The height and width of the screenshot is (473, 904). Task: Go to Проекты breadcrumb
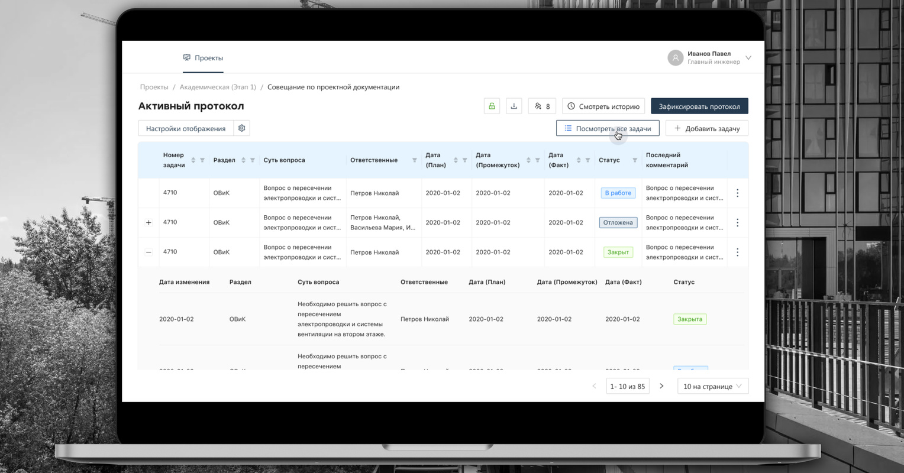click(154, 87)
